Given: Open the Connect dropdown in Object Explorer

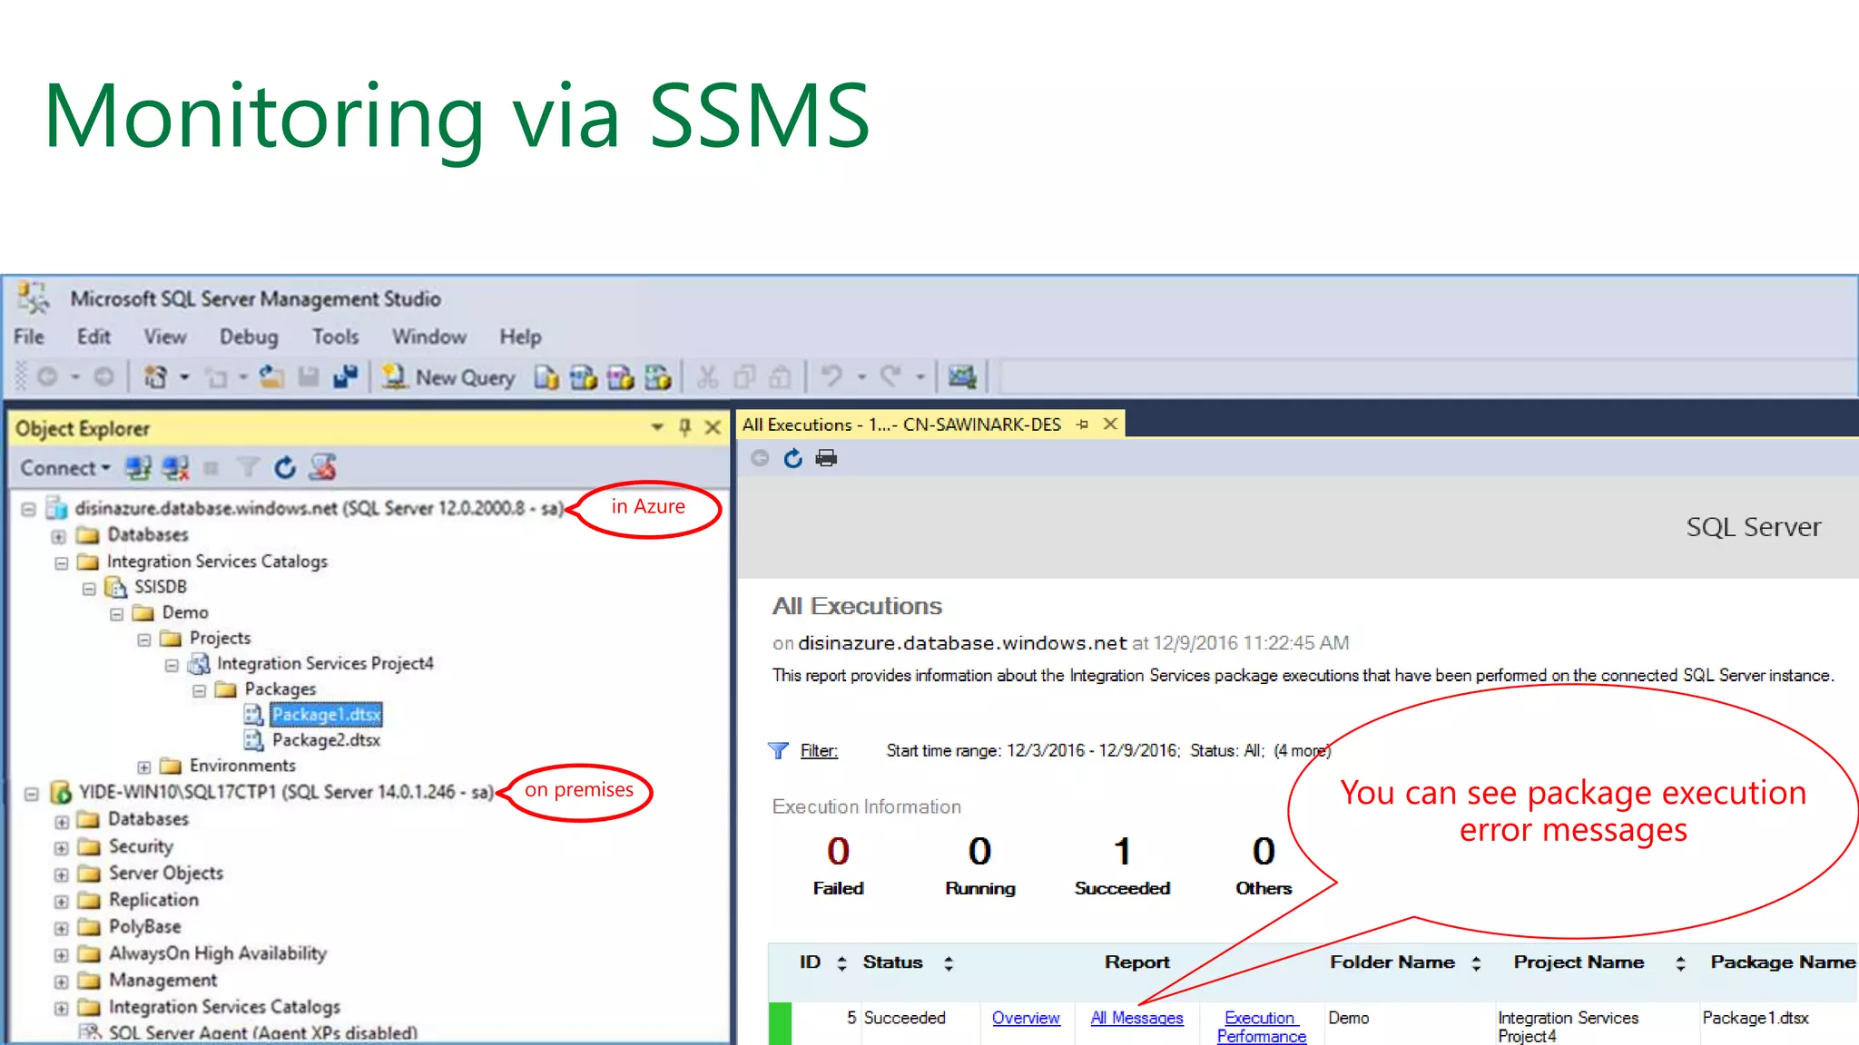Looking at the screenshot, I should [x=65, y=468].
